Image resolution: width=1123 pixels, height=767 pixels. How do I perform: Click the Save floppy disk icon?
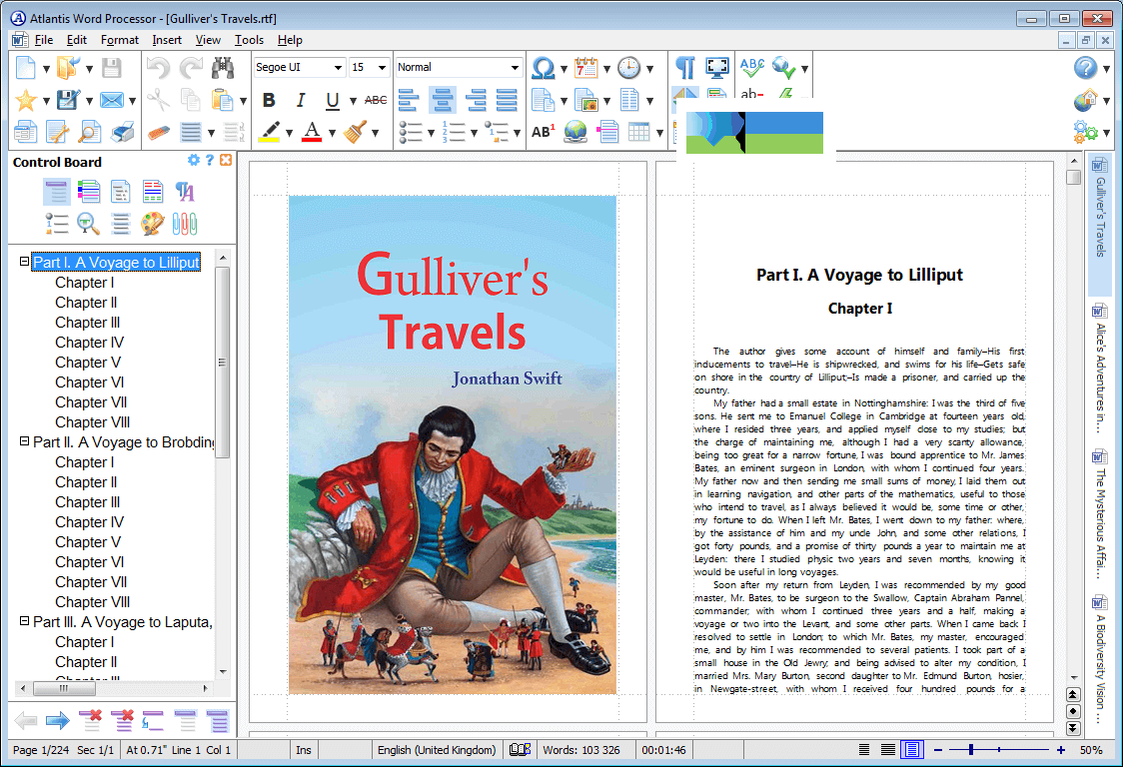[111, 68]
